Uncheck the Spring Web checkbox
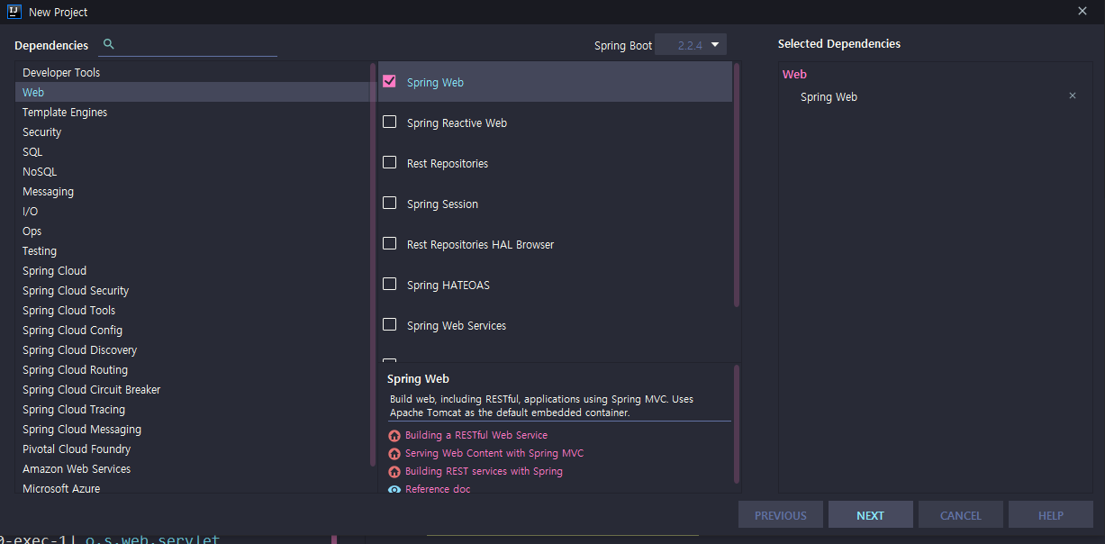This screenshot has height=544, width=1105. tap(389, 81)
